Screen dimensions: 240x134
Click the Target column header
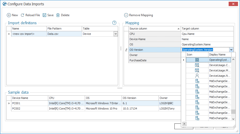(207, 29)
